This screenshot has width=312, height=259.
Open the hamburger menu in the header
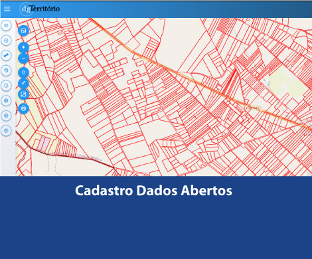[x=7, y=9]
